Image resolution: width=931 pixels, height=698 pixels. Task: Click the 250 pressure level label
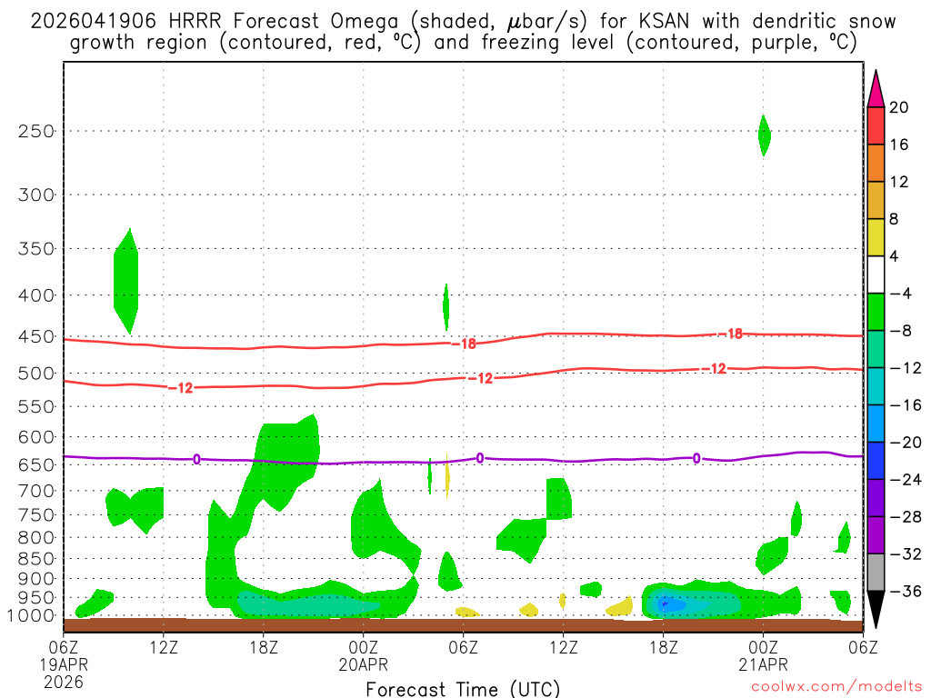click(36, 131)
